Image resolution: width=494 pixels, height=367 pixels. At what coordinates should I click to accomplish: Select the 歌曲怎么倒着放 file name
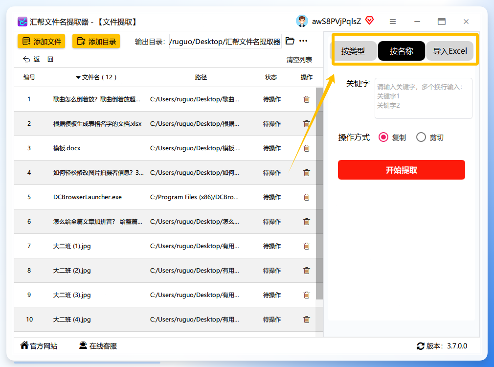pyautogui.click(x=97, y=99)
